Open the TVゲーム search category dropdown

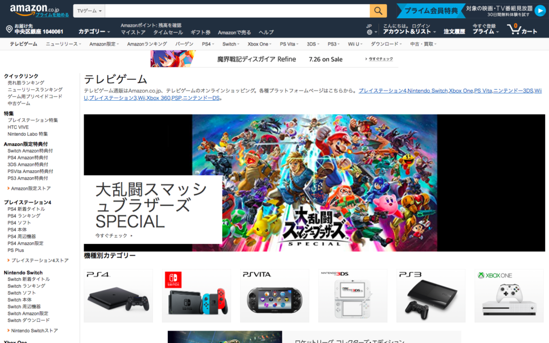pos(90,11)
